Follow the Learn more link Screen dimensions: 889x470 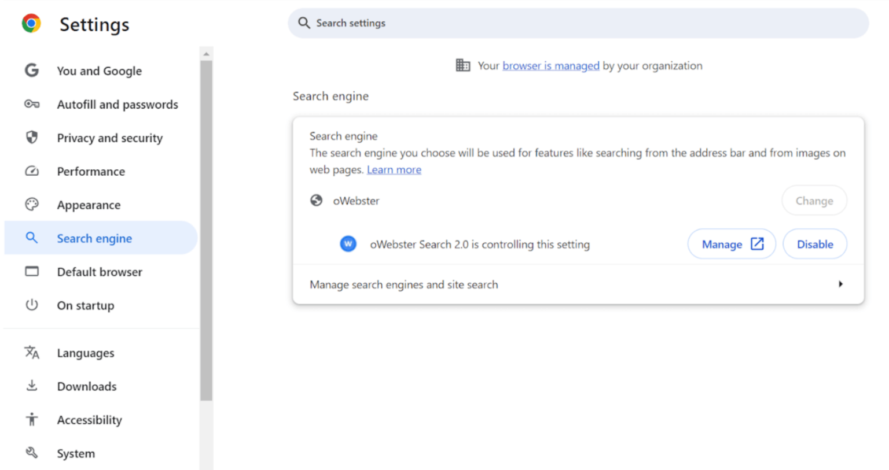[394, 169]
